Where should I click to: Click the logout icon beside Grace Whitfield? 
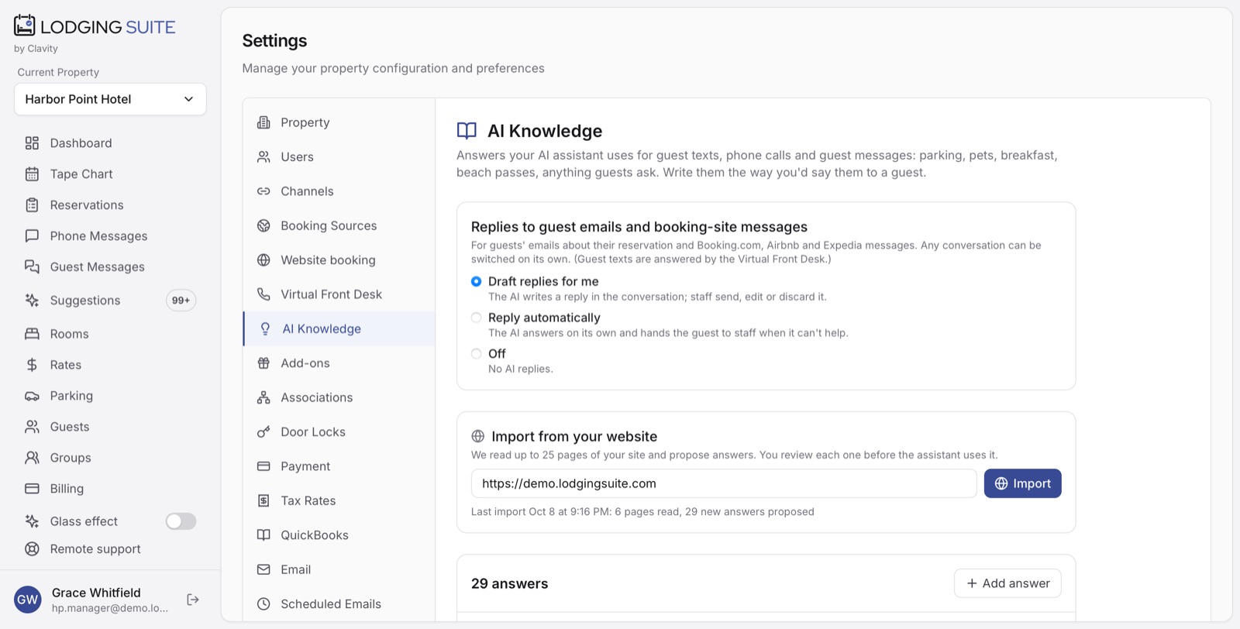point(193,600)
